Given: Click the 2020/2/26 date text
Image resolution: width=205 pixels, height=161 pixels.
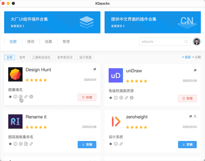Looking at the screenshot, I should point(190,81).
